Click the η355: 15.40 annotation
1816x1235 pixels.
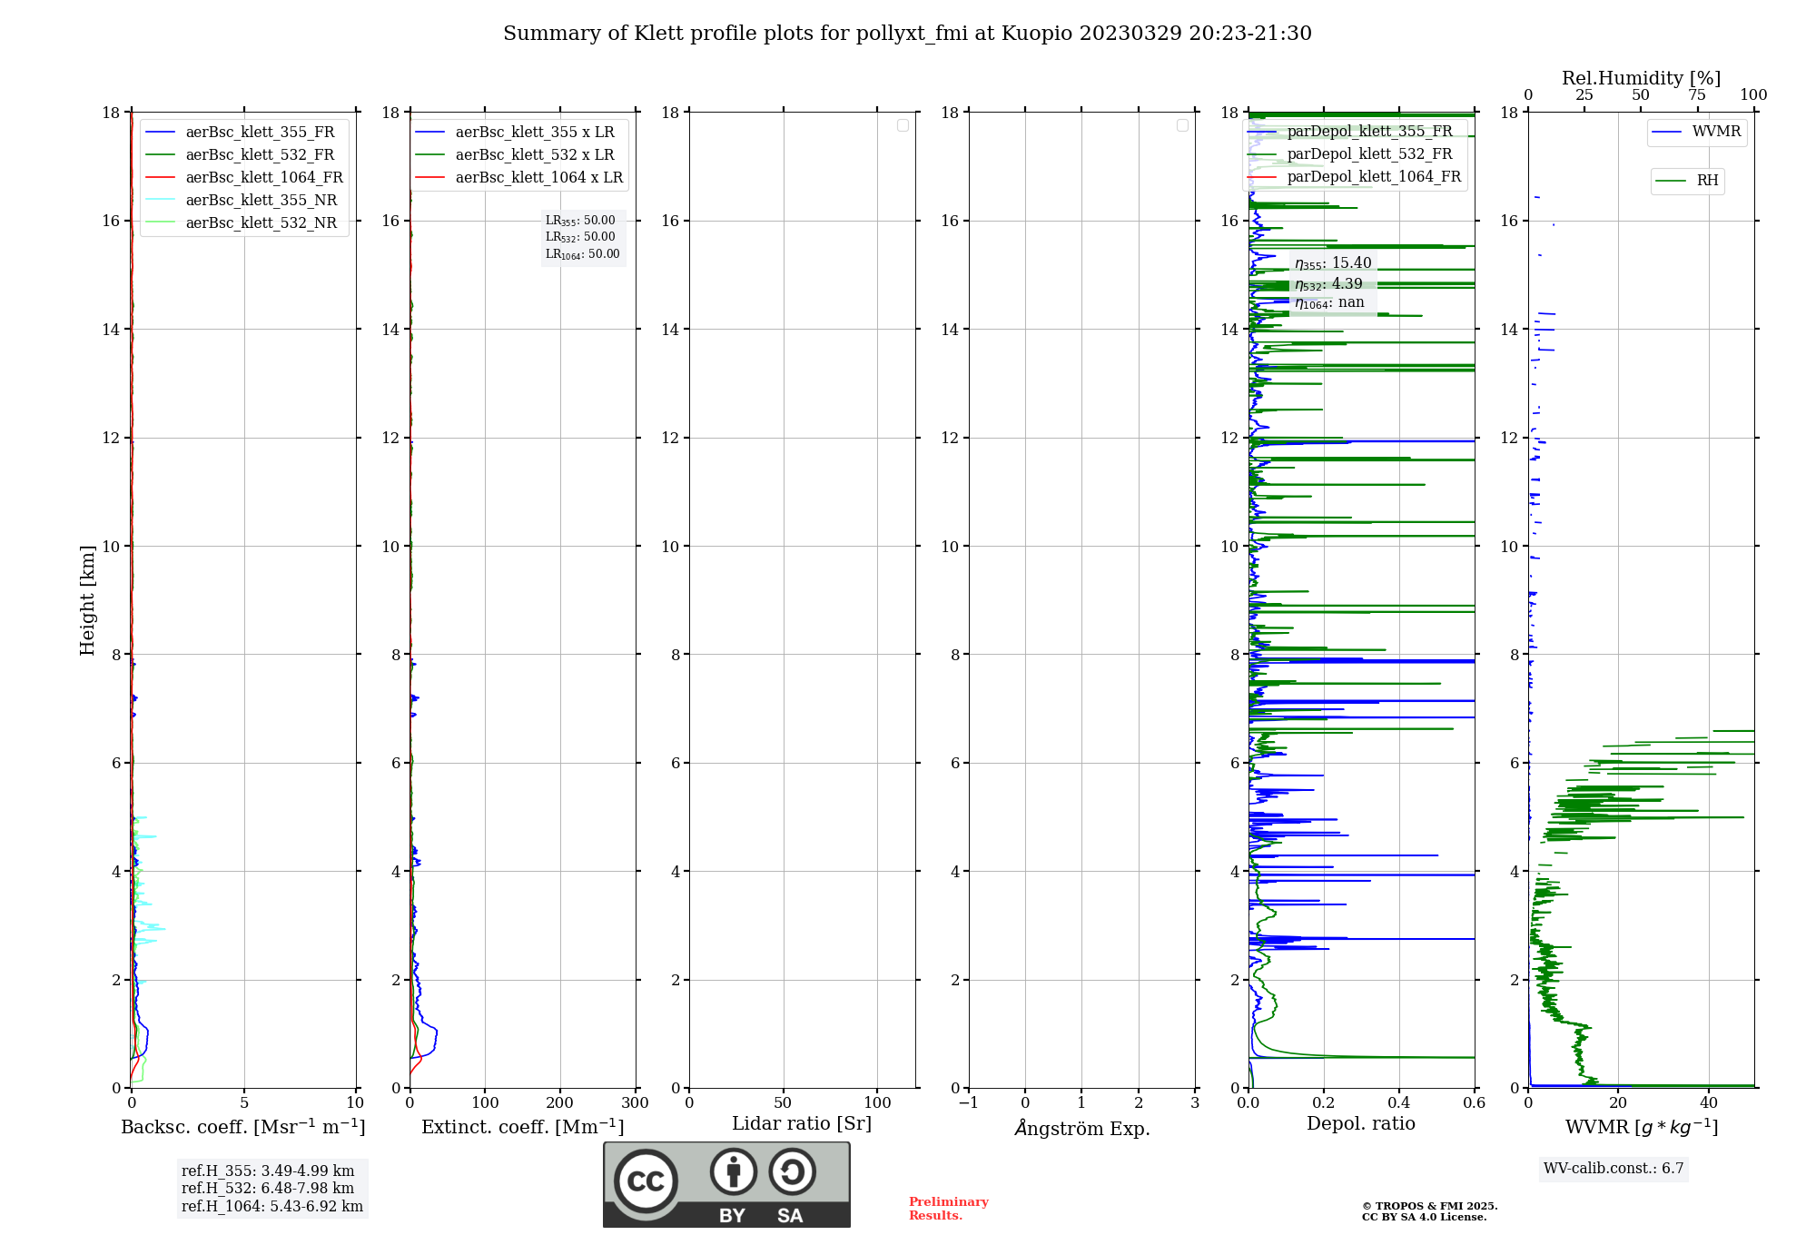point(1333,263)
